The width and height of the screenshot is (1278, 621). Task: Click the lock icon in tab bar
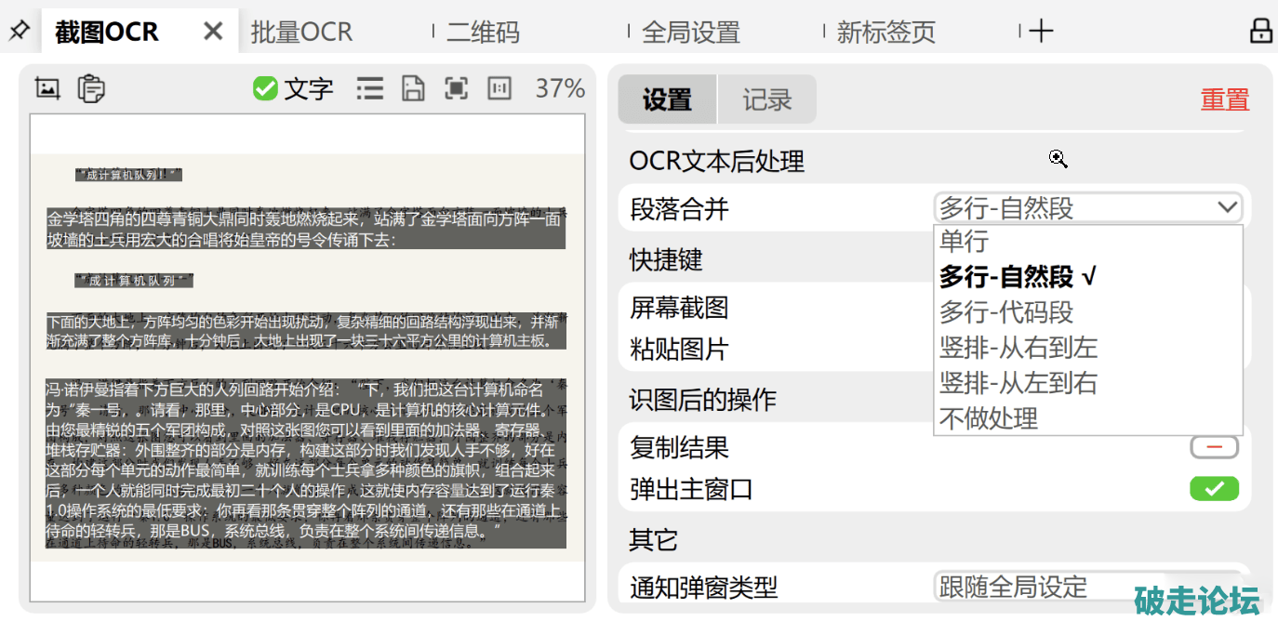click(x=1260, y=32)
